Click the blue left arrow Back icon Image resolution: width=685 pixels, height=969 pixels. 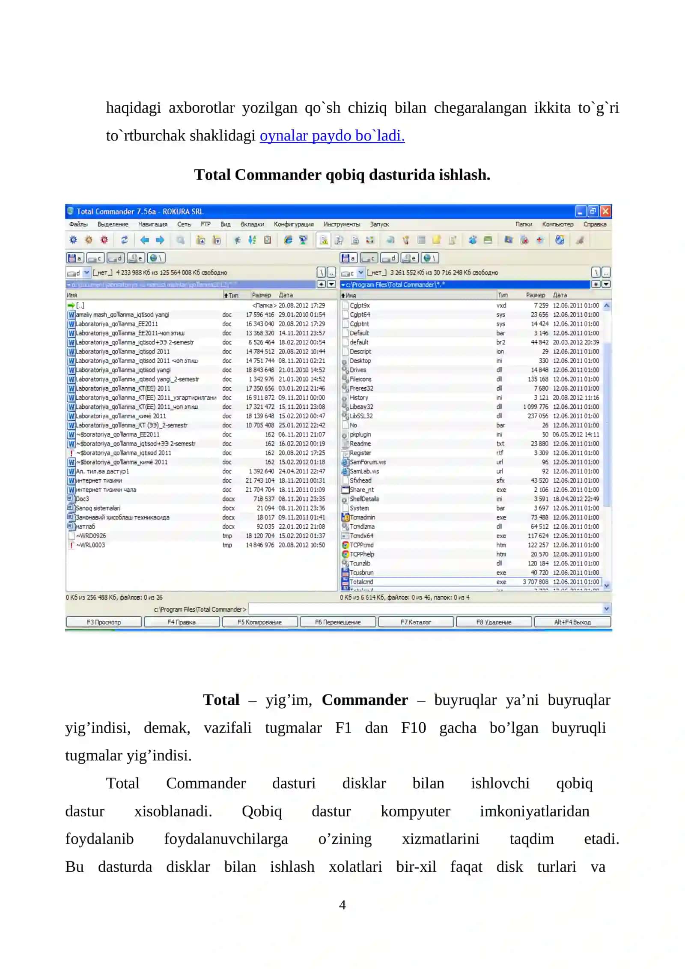coord(145,240)
